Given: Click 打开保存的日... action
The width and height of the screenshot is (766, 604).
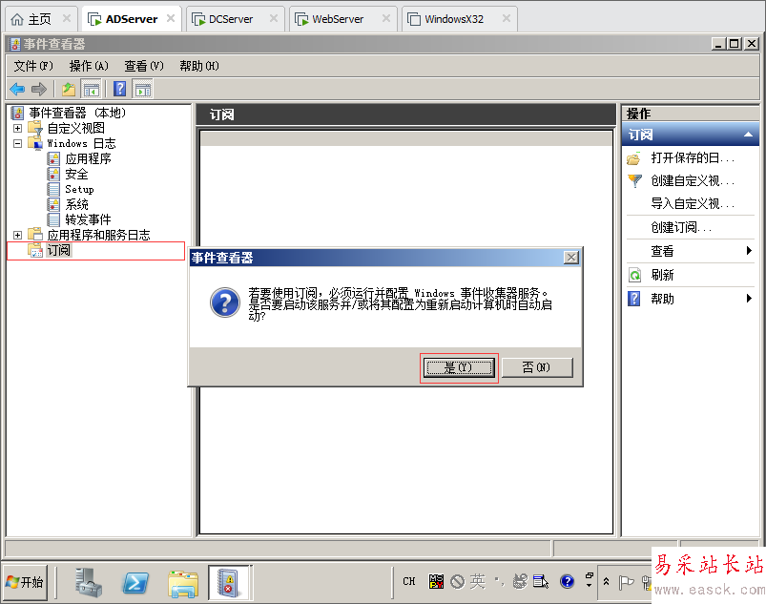Looking at the screenshot, I should coord(692,157).
